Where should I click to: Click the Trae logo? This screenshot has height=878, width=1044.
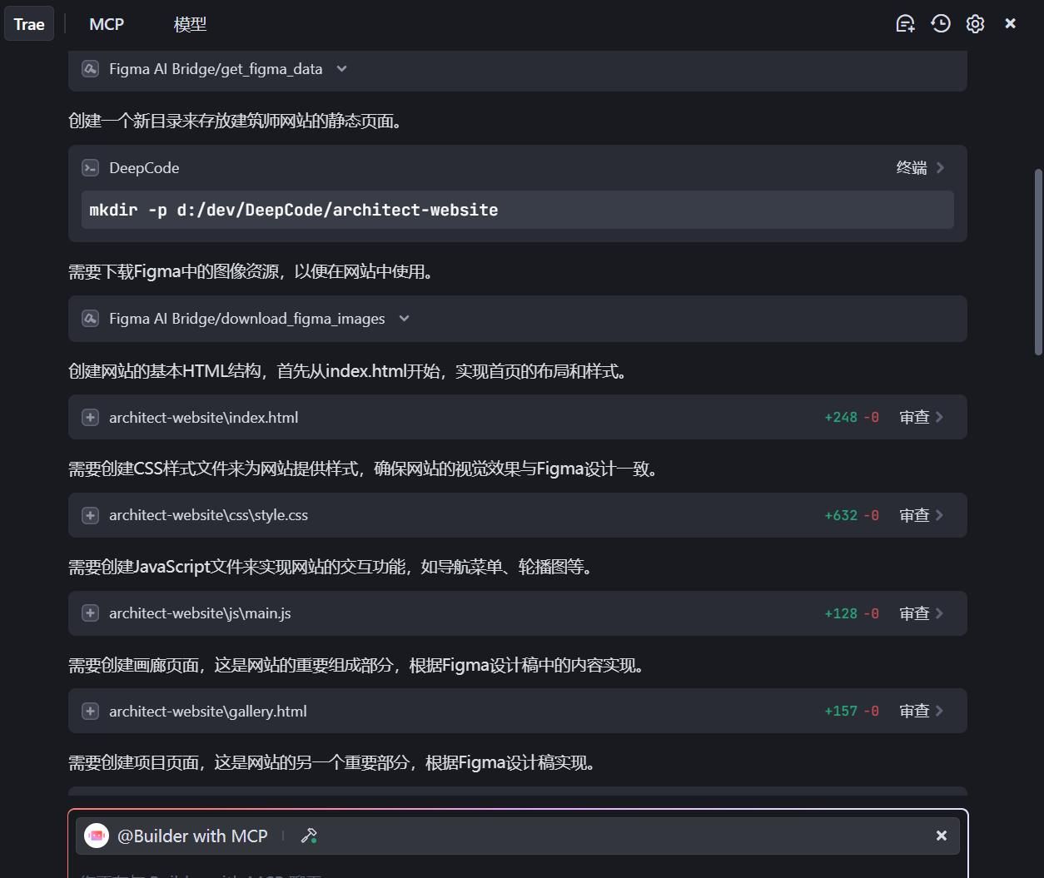click(x=28, y=23)
